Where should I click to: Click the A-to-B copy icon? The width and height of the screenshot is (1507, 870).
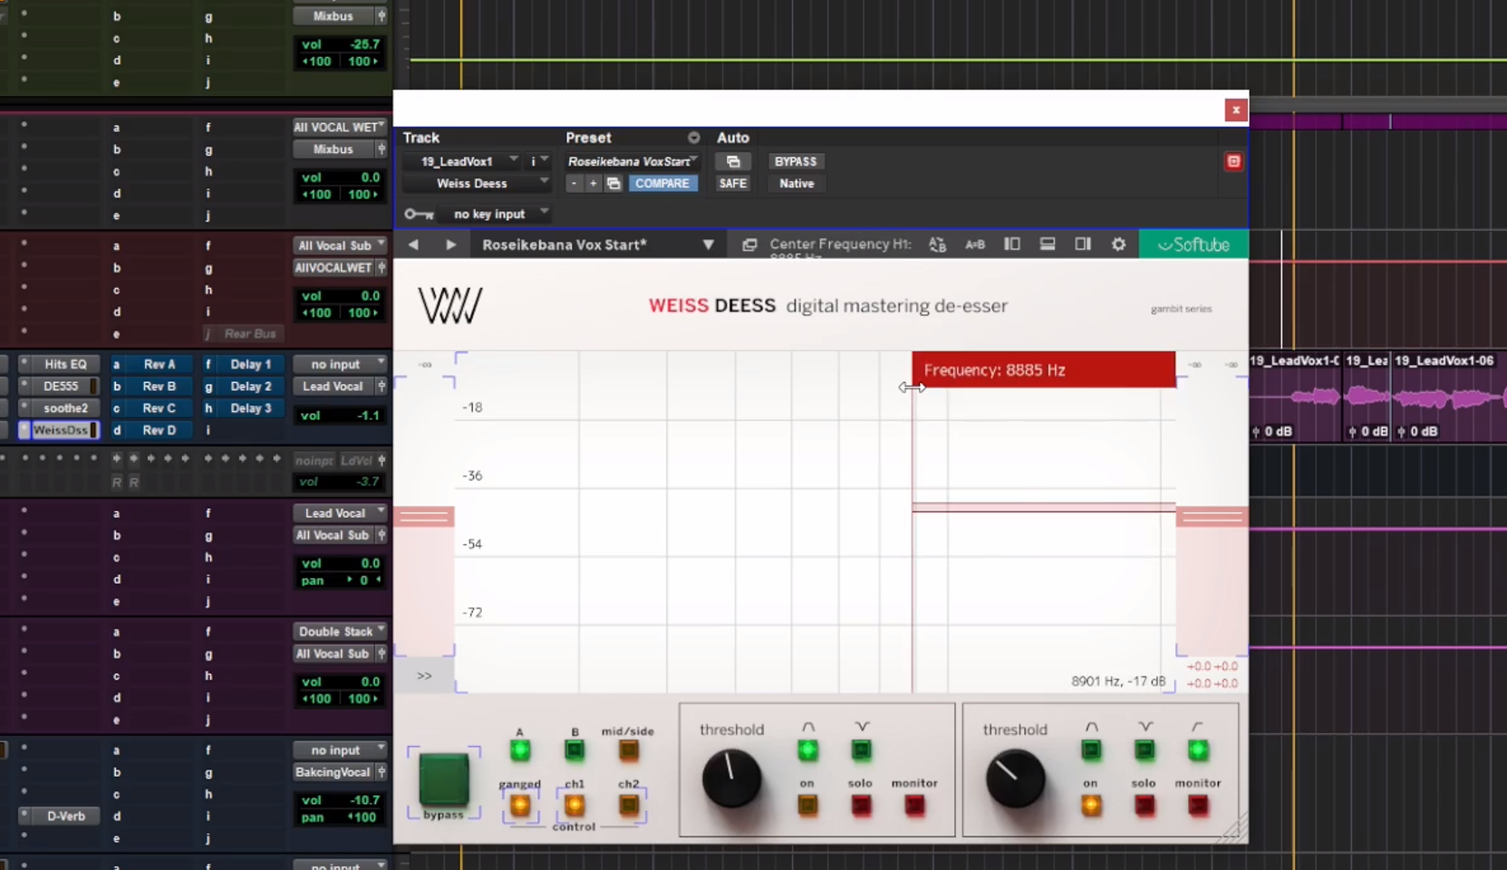pyautogui.click(x=974, y=244)
